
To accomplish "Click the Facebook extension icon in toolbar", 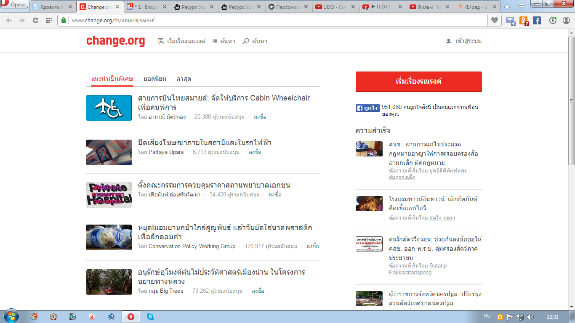I will tap(537, 20).
